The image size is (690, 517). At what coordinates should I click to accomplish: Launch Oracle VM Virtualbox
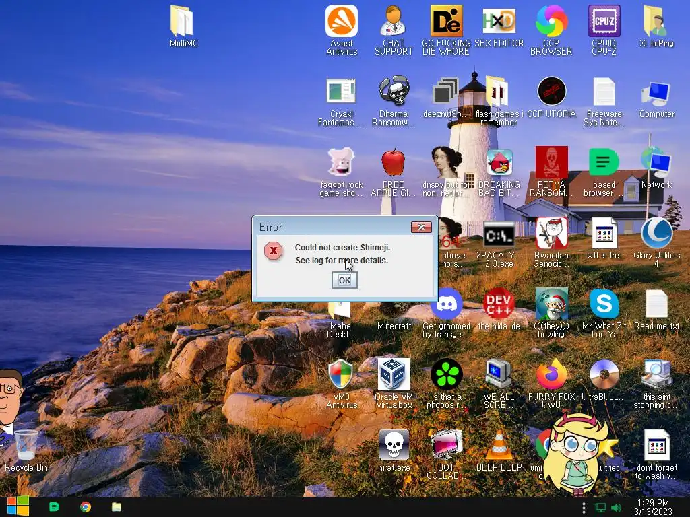pos(394,383)
